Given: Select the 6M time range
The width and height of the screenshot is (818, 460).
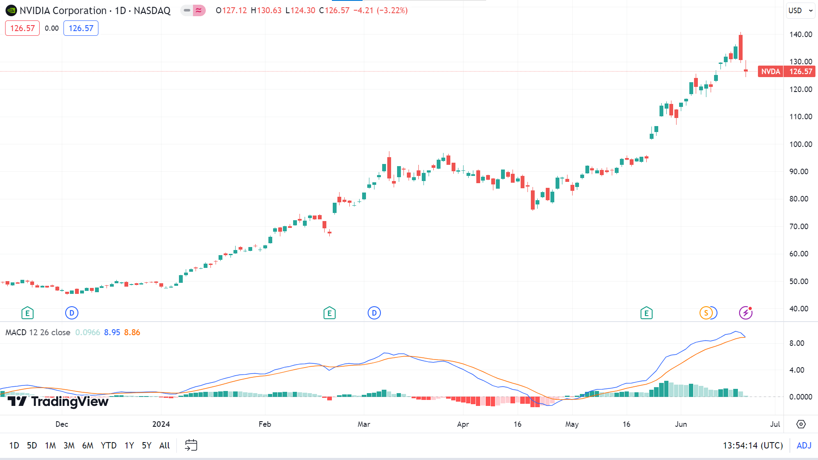Looking at the screenshot, I should [x=88, y=445].
